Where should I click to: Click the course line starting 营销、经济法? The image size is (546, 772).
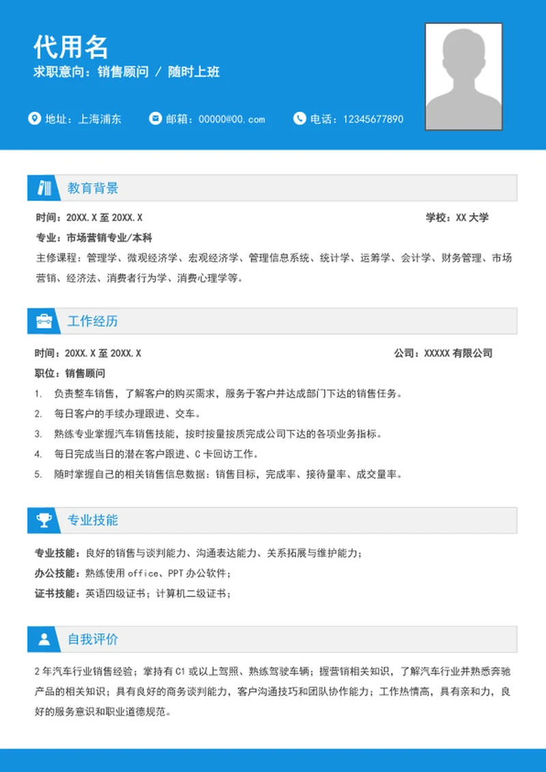tap(140, 278)
